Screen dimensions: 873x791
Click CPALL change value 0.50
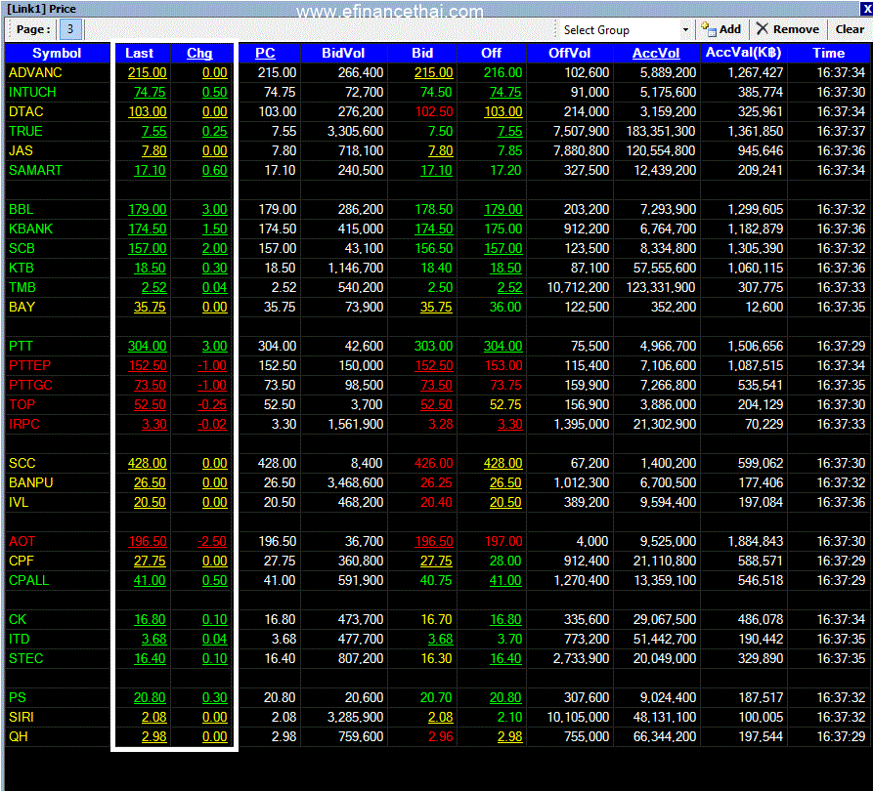click(214, 580)
